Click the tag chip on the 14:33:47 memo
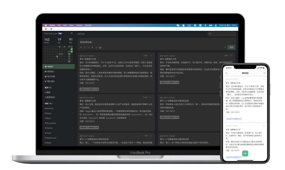Screen dimensions: 285x170 89,89
